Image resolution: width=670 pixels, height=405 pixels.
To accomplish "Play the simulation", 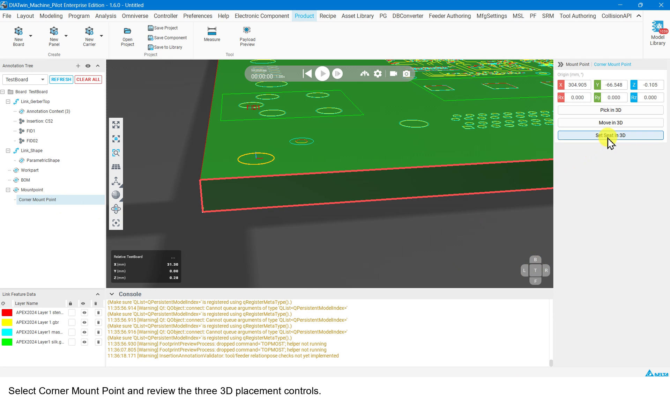I will coord(322,74).
